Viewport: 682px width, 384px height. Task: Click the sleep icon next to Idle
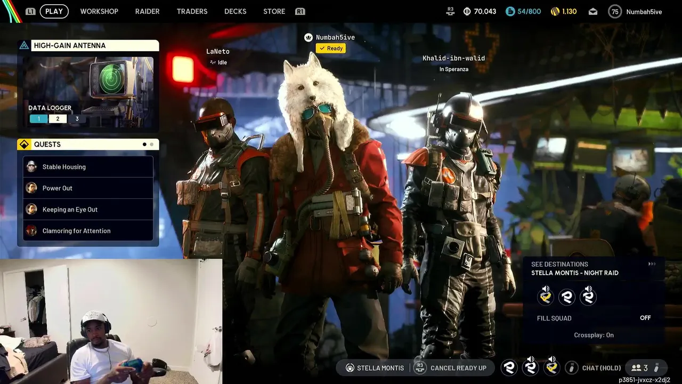point(213,62)
